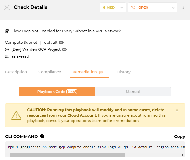Click the lightning icon on Remediation tab

[x=101, y=72]
